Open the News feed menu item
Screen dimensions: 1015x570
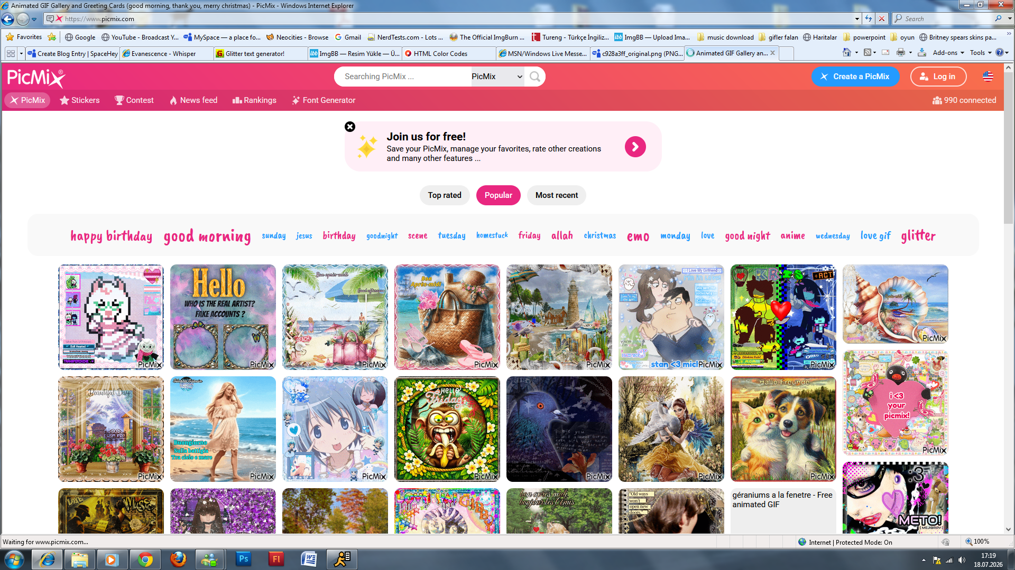pyautogui.click(x=193, y=100)
